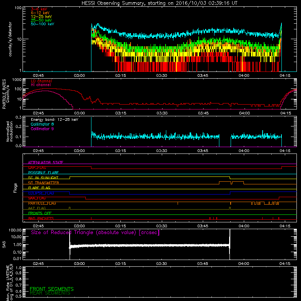Image resolution: width=301 pixels, height=301 pixels.
Task: Click the 03:45 tick below the modulation panel
Action: [203, 151]
